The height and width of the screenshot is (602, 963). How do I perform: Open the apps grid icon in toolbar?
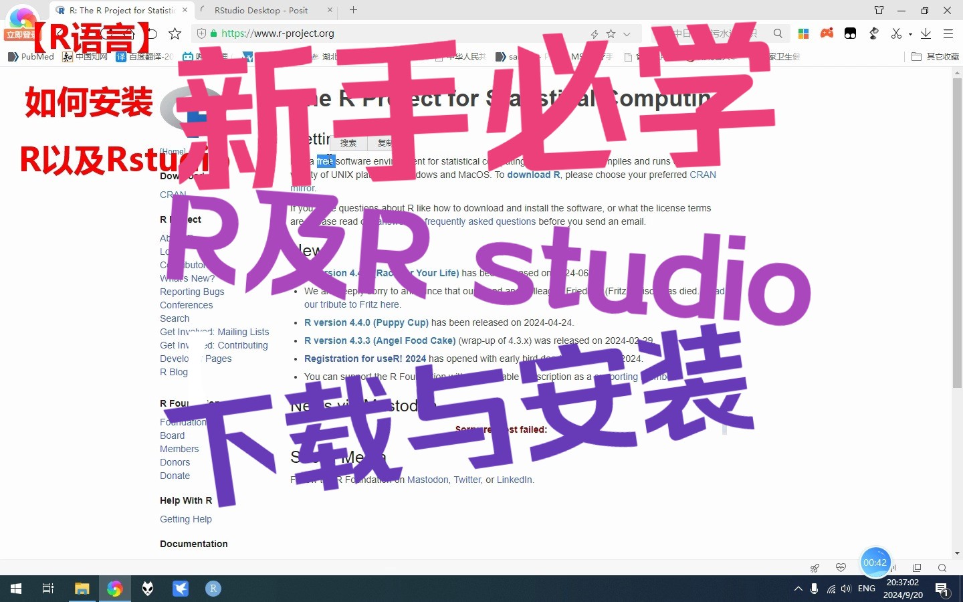click(803, 33)
